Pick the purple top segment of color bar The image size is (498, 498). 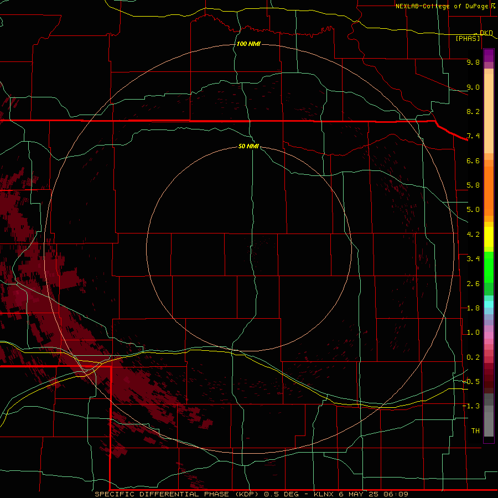pos(489,55)
